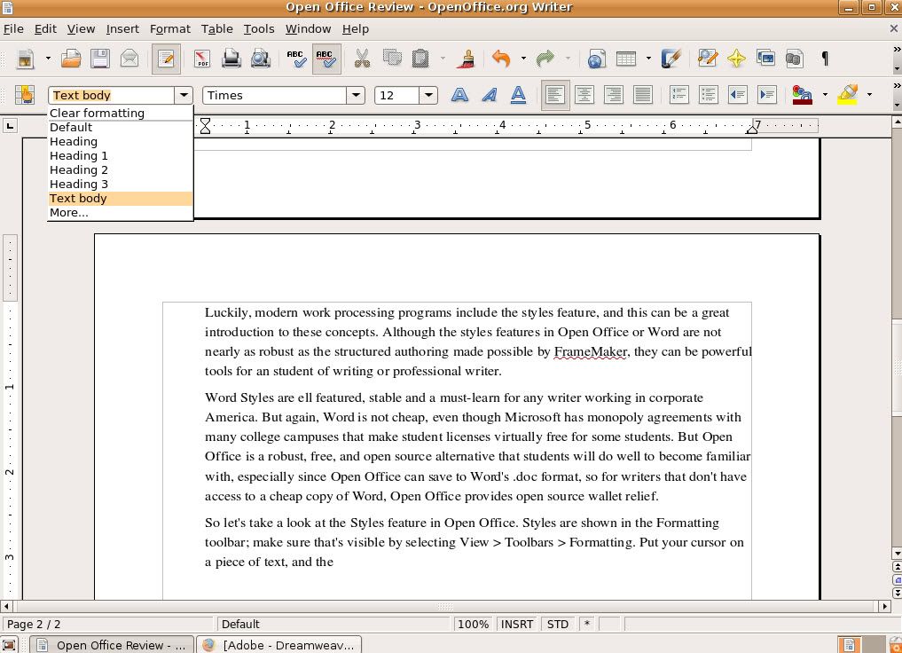Screen dimensions: 902x653
Task: Set alignment to Justified
Action: (643, 95)
